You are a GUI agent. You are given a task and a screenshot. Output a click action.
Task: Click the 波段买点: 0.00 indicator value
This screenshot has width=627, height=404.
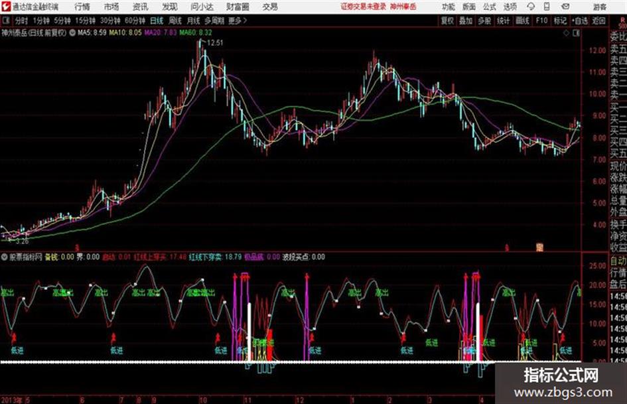coord(303,257)
